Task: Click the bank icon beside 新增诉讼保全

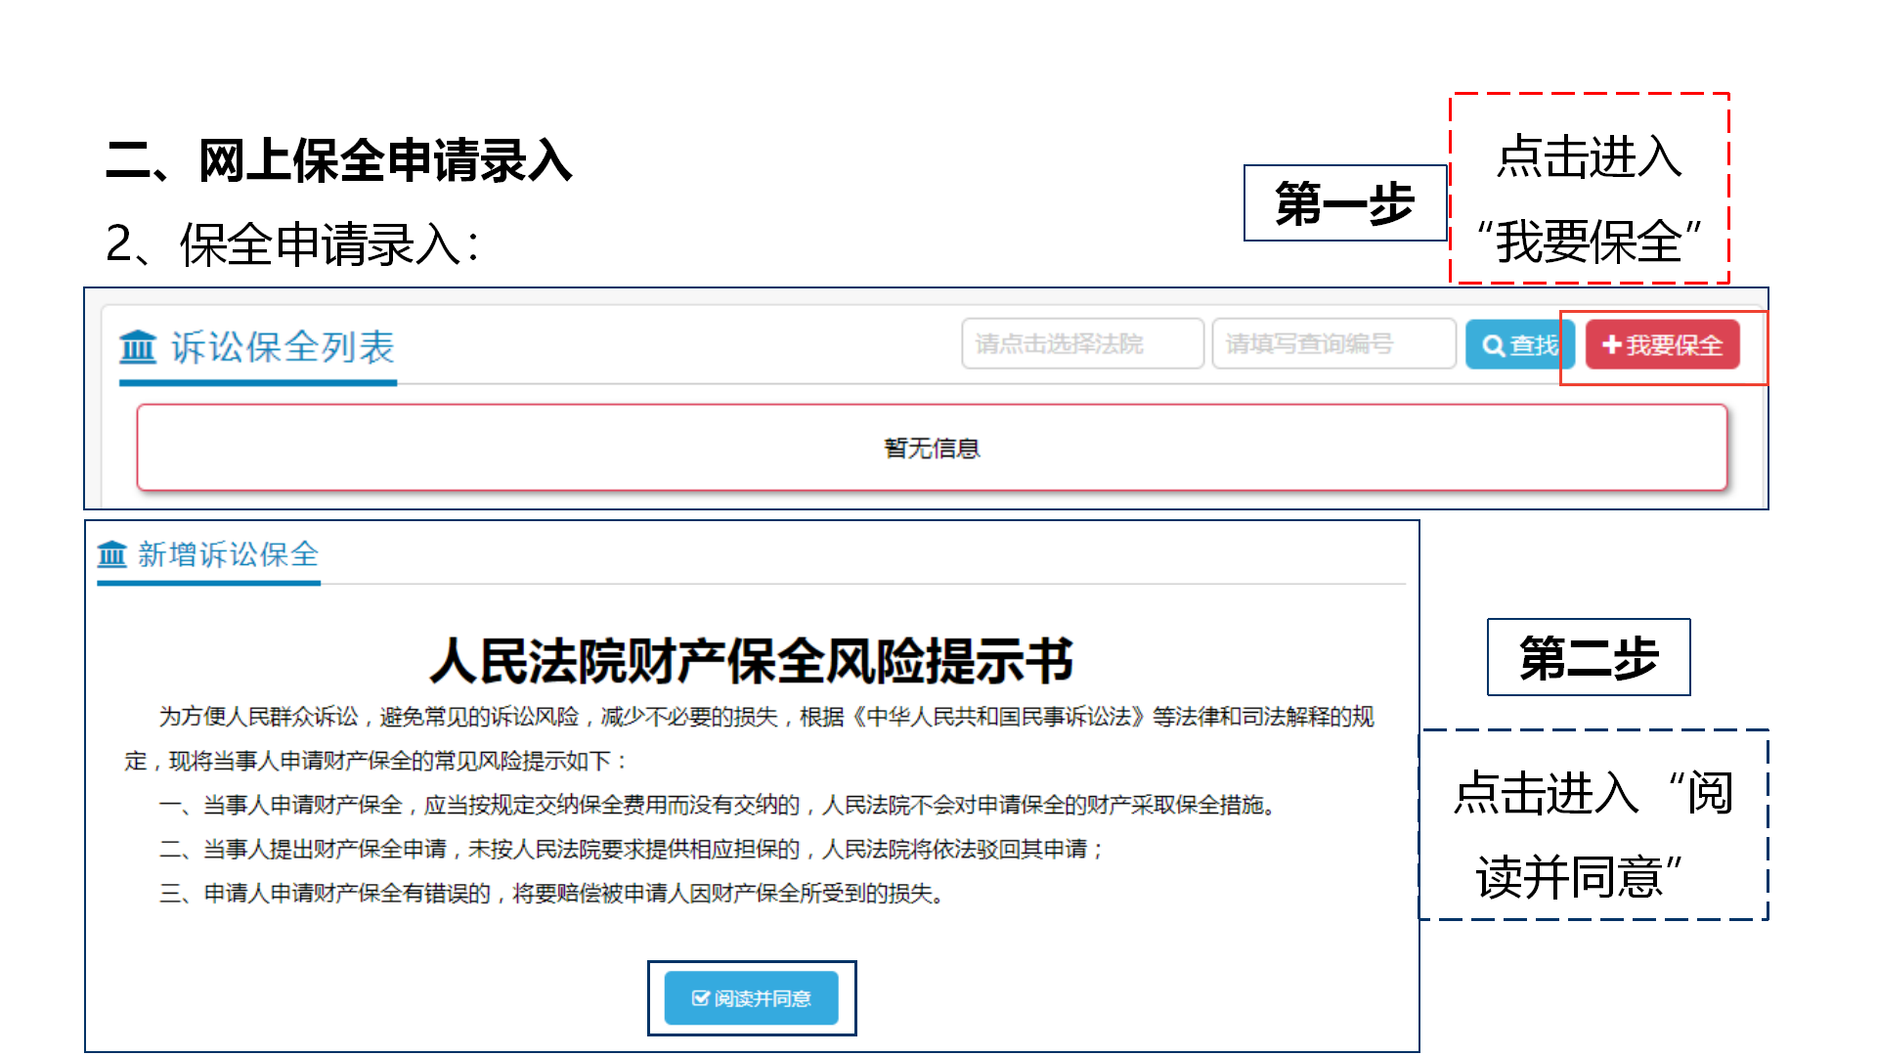Action: point(112,555)
